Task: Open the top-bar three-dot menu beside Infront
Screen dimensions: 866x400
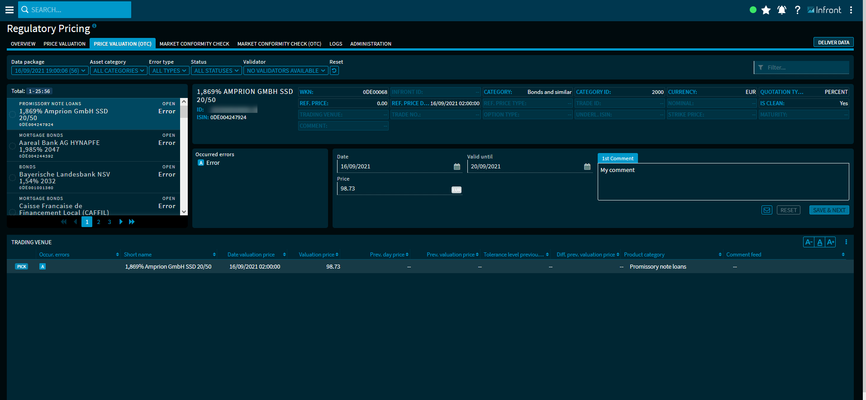Action: 851,10
